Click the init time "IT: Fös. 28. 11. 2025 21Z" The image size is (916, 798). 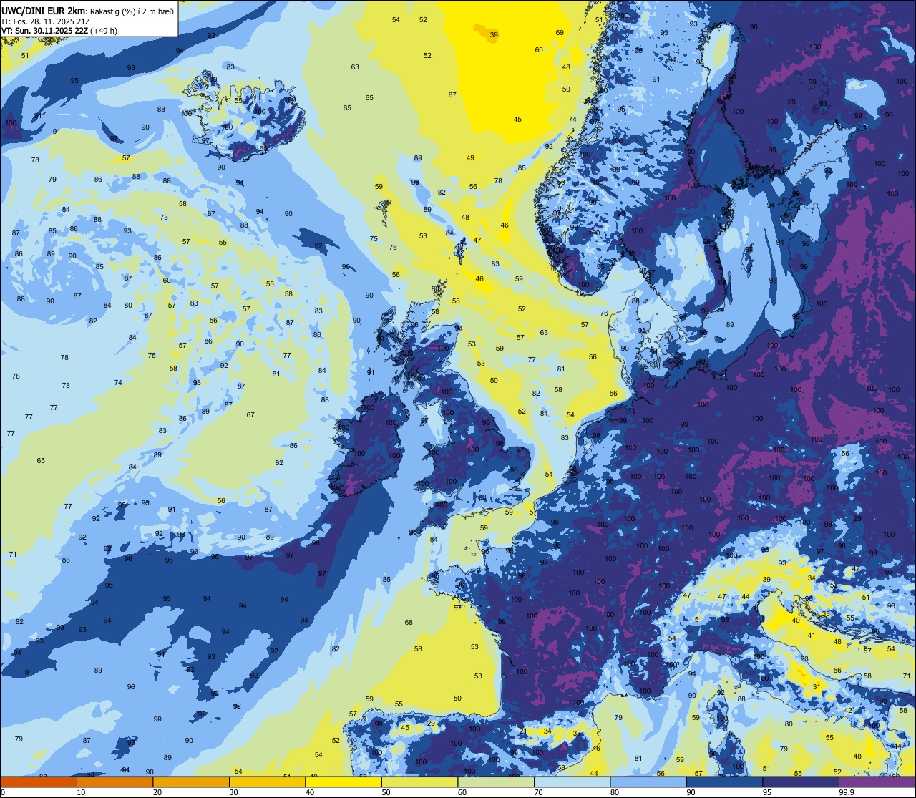pyautogui.click(x=46, y=21)
